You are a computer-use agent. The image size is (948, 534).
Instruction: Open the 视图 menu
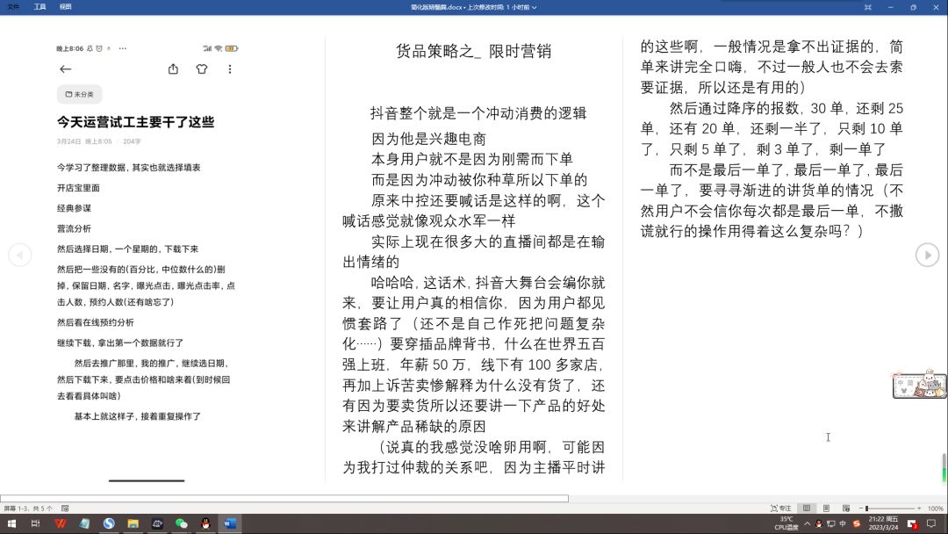pyautogui.click(x=65, y=7)
